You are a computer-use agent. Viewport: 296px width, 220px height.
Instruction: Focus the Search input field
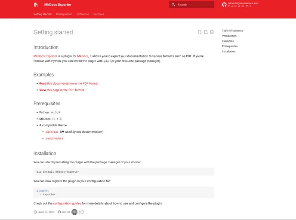pyautogui.click(x=191, y=5)
